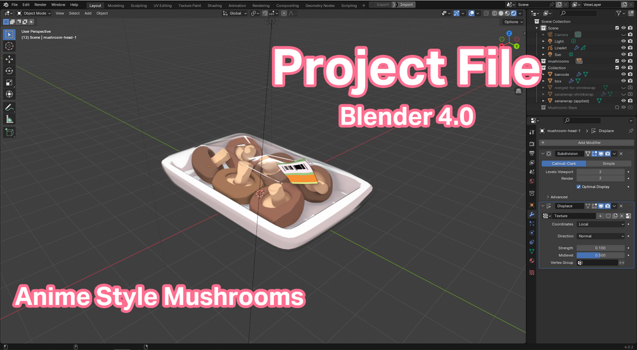Select the Add Cube tool
The height and width of the screenshot is (350, 637).
[9, 132]
